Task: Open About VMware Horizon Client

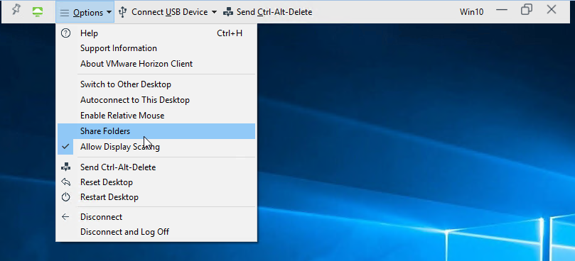Action: point(156,64)
